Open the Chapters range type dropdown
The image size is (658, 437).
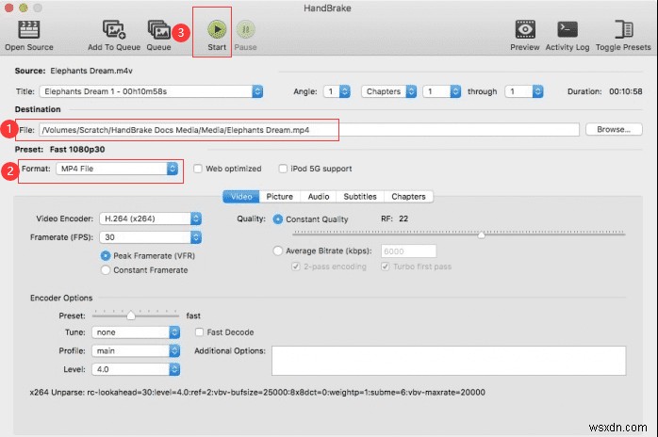pyautogui.click(x=389, y=91)
